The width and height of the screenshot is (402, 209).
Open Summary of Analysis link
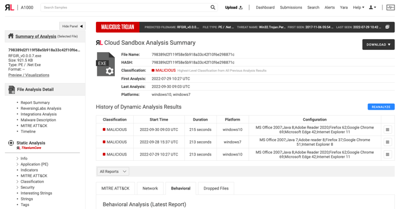tap(36, 36)
